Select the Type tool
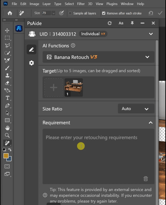This screenshot has width=166, height=205. (x=7, y=98)
